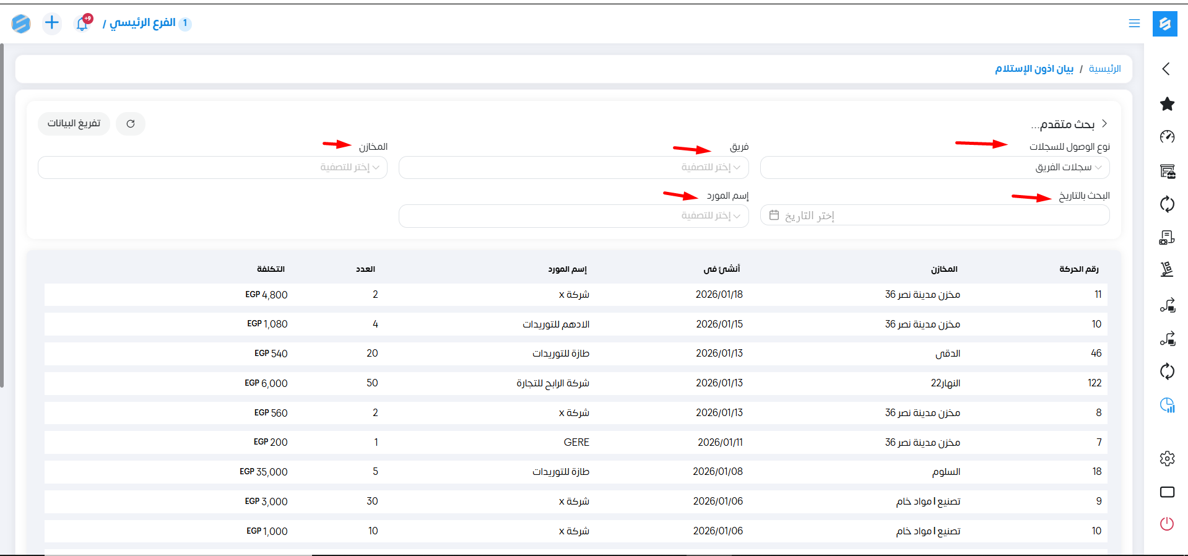Select the table row with supplier GERE

point(576,442)
